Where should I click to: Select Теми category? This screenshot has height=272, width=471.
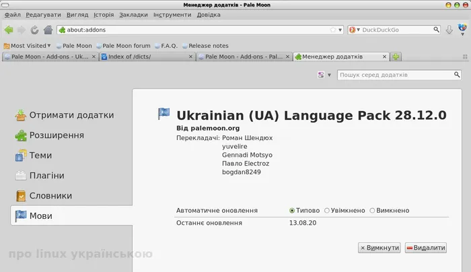click(x=34, y=156)
